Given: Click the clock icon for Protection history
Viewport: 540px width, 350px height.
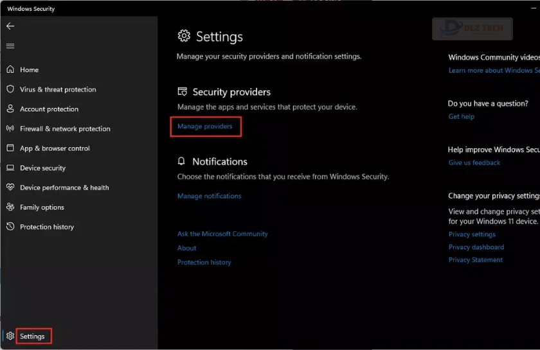Looking at the screenshot, I should 10,227.
